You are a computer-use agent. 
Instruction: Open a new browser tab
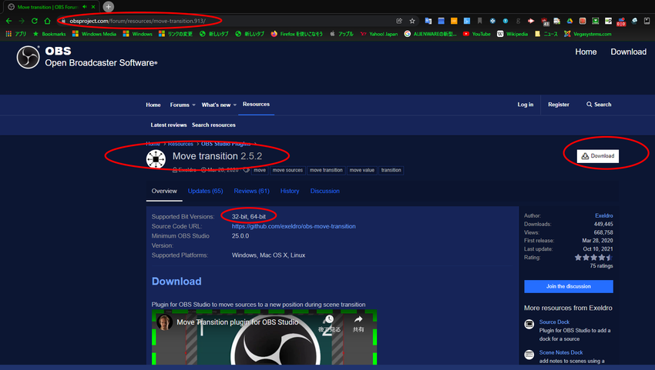pos(108,7)
